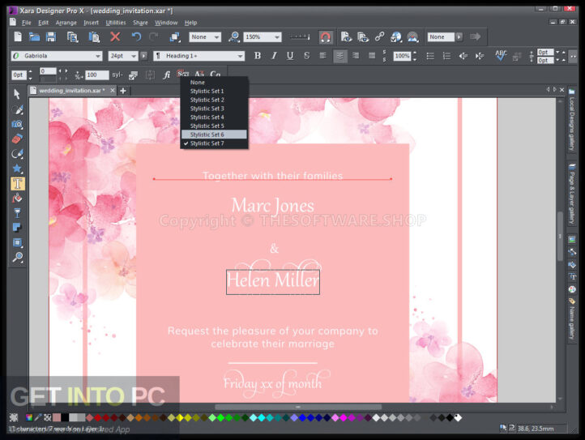Paste from clipboard

coord(94,36)
